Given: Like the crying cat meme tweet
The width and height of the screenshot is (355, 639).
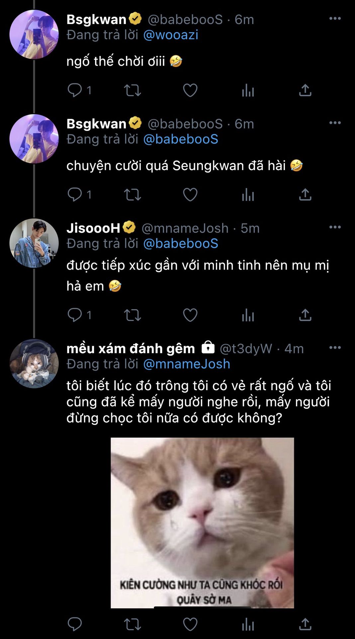Looking at the screenshot, I should 190,624.
